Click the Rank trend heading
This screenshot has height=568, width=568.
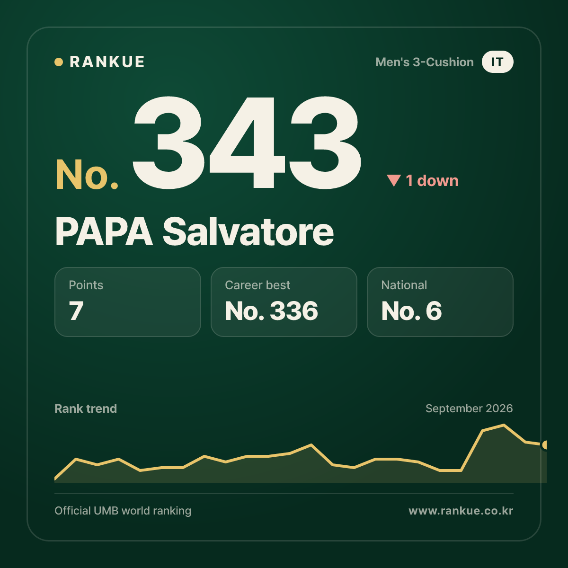[x=86, y=408]
